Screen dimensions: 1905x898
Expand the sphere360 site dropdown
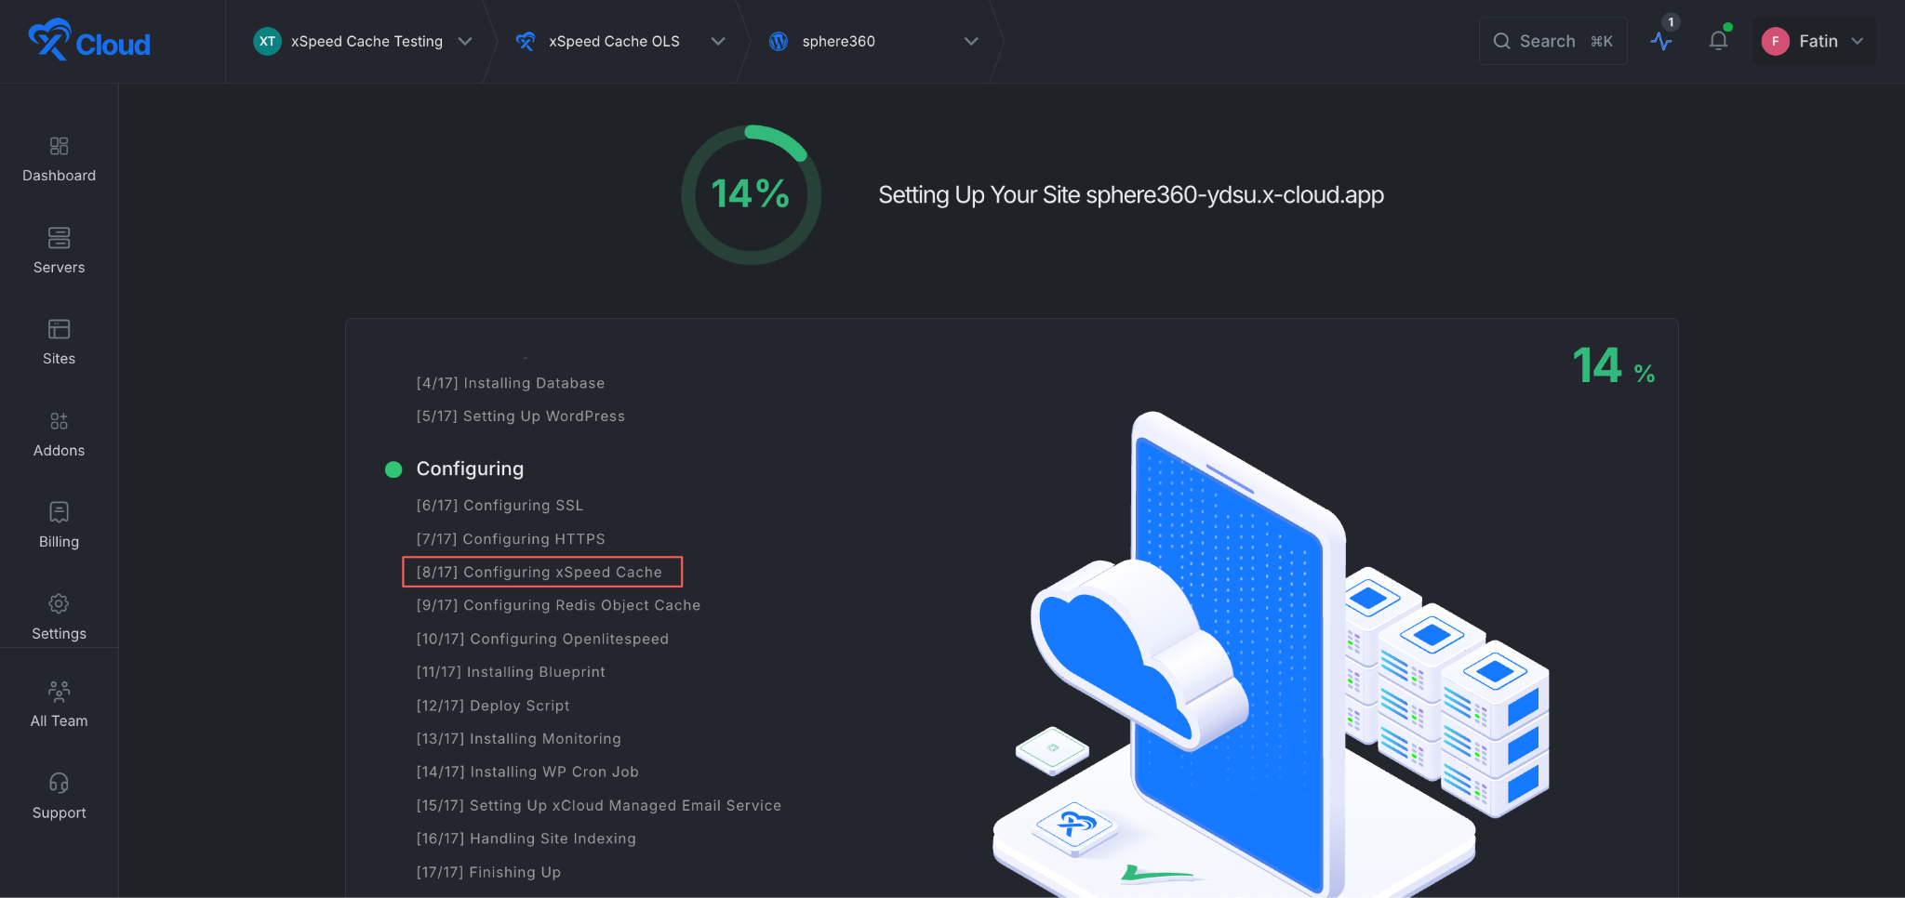(x=873, y=41)
